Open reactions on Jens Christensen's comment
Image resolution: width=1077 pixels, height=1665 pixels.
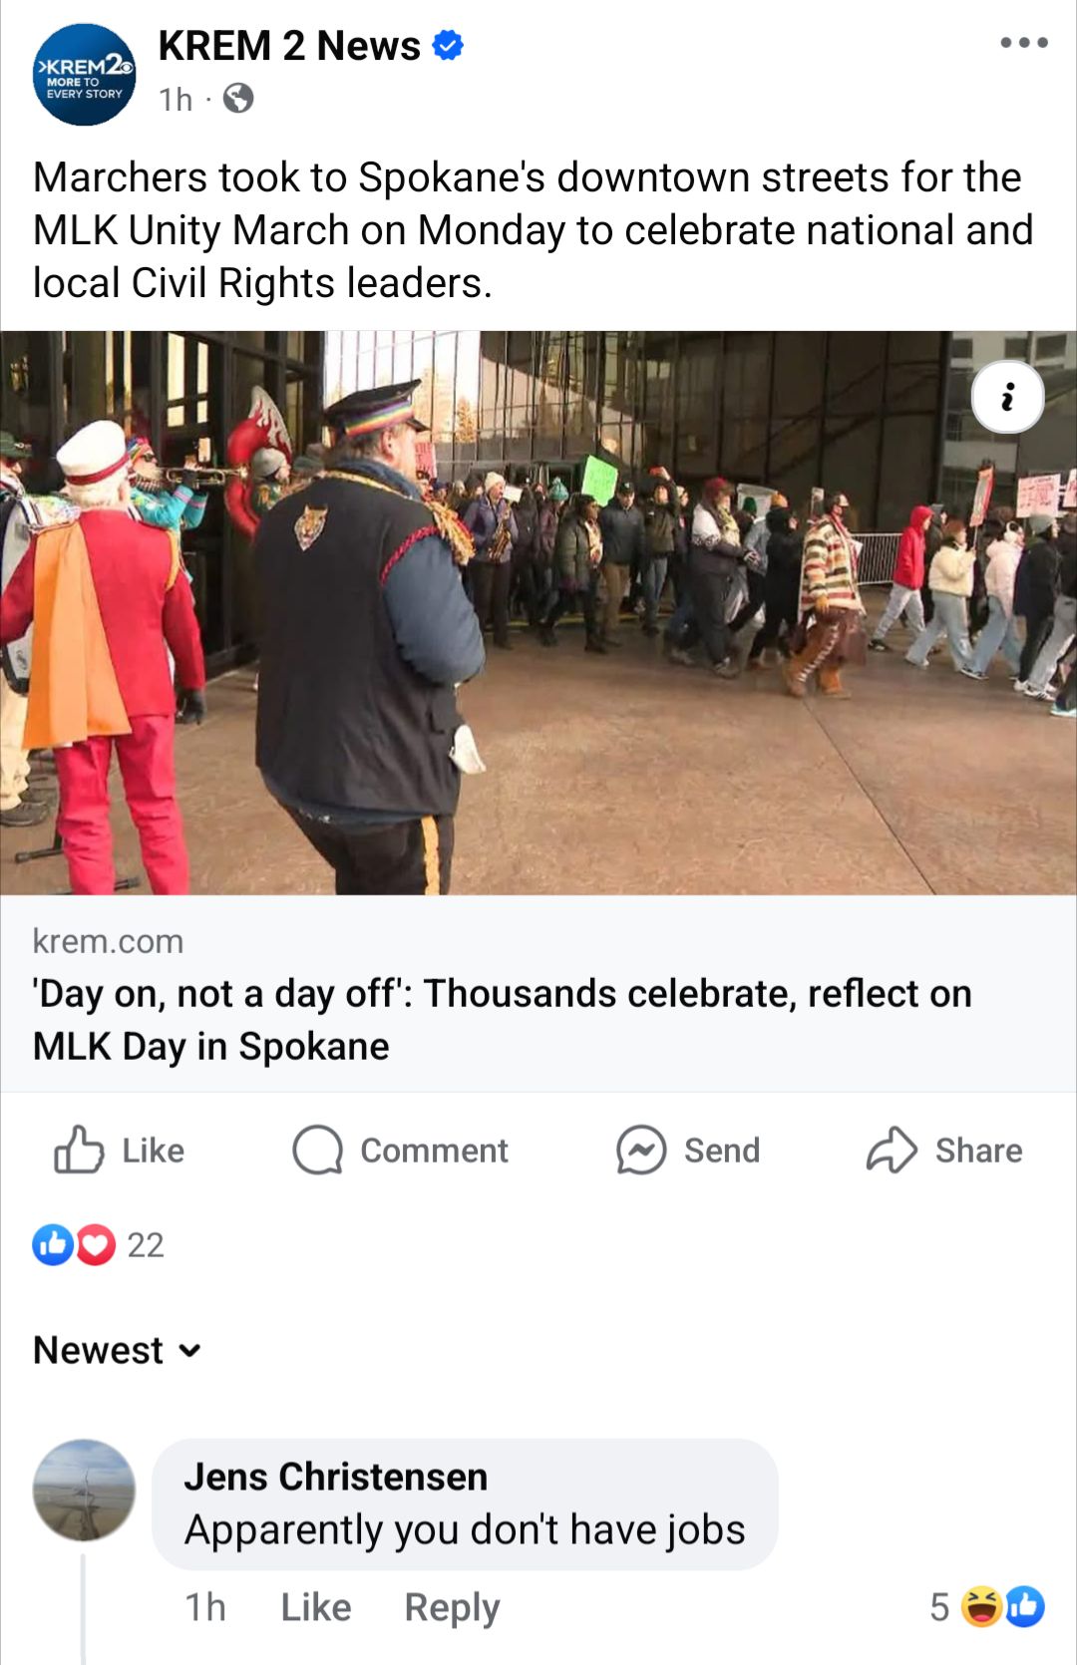click(986, 1606)
